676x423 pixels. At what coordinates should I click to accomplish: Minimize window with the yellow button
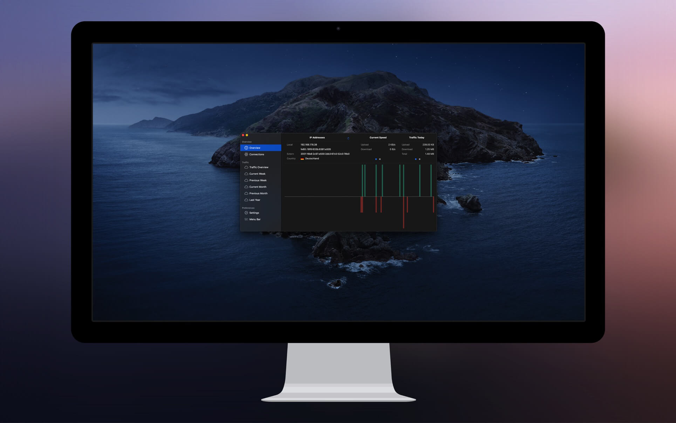pyautogui.click(x=247, y=135)
